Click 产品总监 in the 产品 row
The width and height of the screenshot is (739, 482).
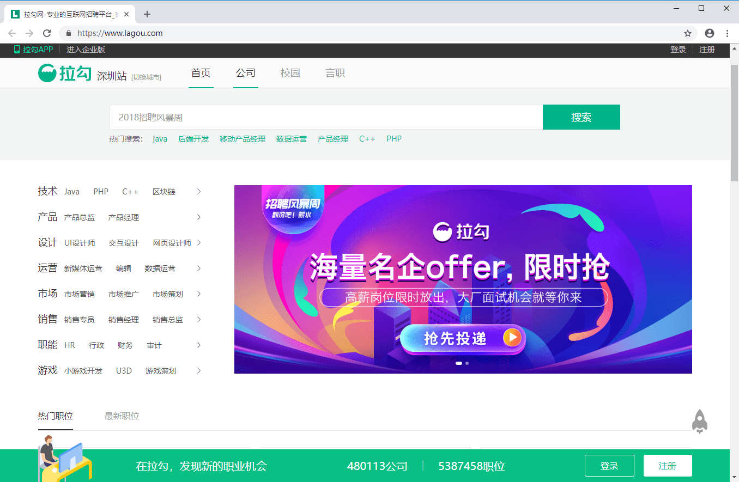[80, 217]
